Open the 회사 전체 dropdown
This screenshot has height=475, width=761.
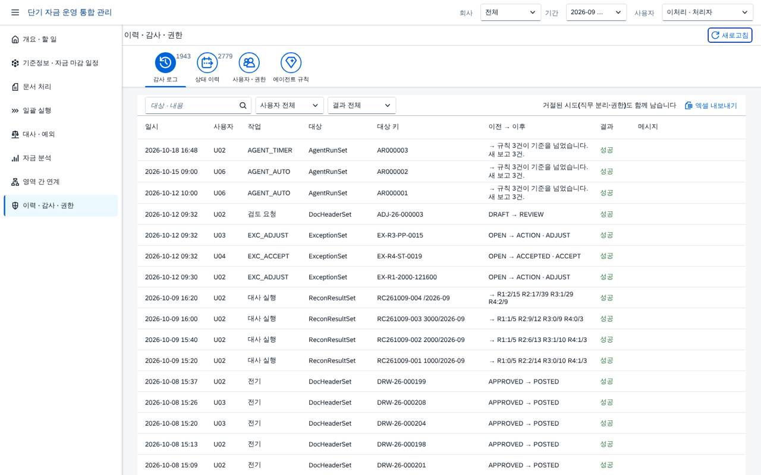click(511, 12)
